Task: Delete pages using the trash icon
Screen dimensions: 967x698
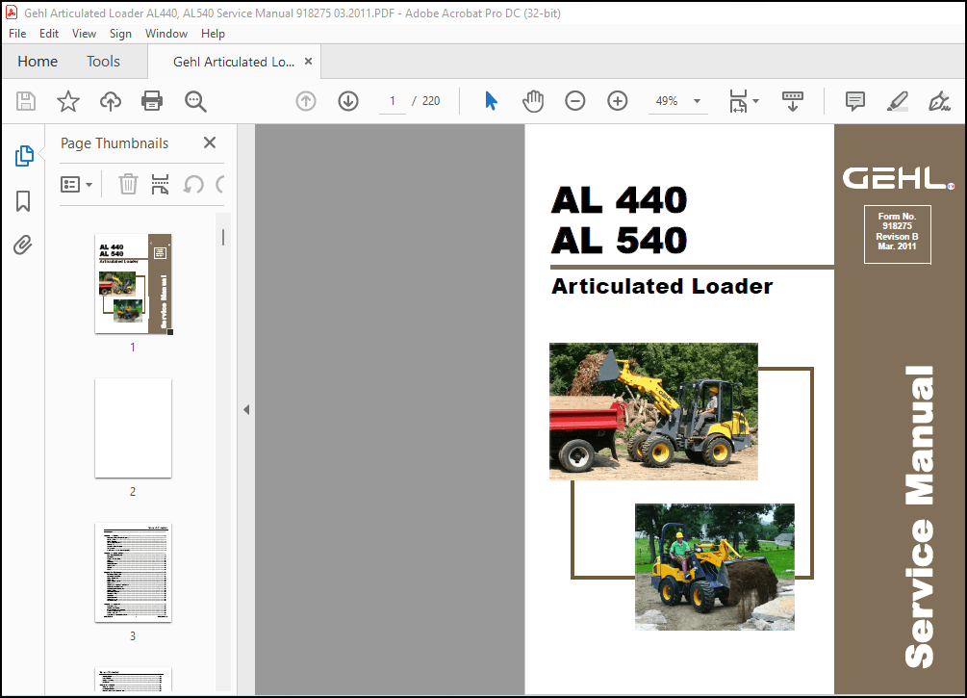Action: click(x=128, y=184)
